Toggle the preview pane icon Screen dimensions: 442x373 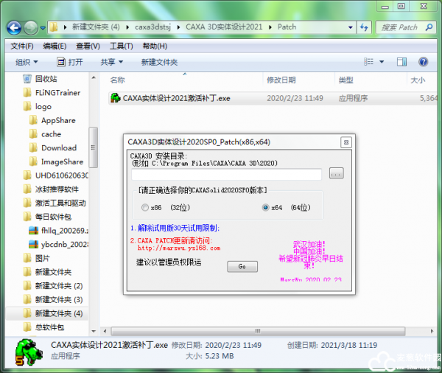(401, 62)
